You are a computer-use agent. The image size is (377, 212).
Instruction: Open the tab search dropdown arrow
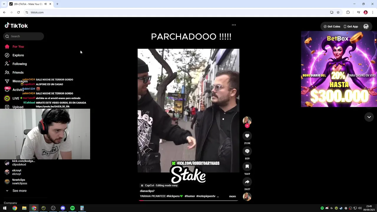click(4, 4)
